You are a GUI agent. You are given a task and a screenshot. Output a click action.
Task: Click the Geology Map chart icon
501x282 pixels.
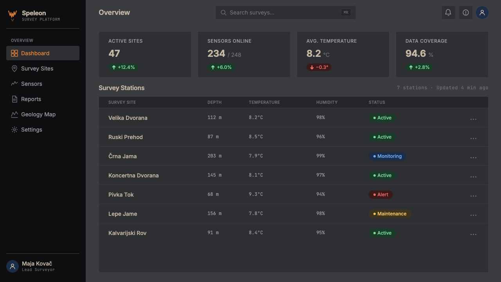[x=14, y=114]
